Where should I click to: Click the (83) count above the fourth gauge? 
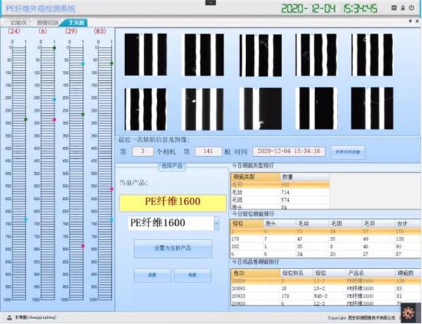coord(100,31)
